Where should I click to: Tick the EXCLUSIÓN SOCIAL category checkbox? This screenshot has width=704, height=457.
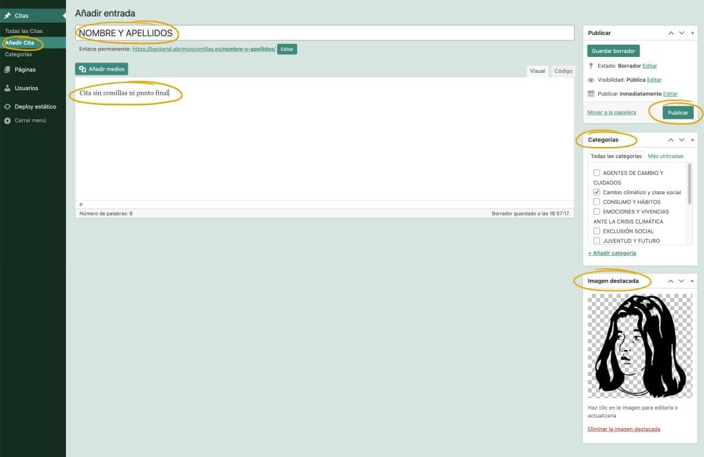(597, 231)
